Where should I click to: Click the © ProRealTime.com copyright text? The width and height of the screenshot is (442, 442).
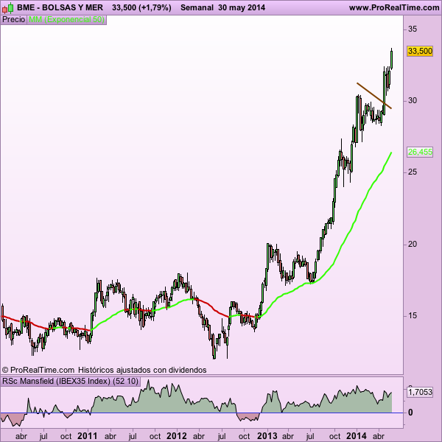tap(38, 370)
